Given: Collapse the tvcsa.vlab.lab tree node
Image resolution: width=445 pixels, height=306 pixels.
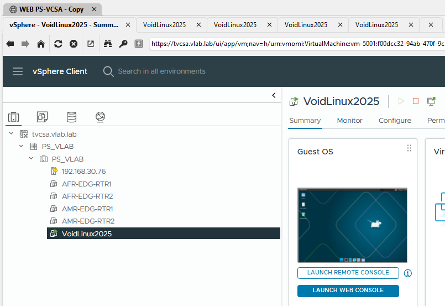Looking at the screenshot, I should 12,133.
